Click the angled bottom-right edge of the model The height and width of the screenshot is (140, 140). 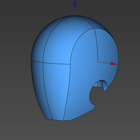[x=84, y=114]
